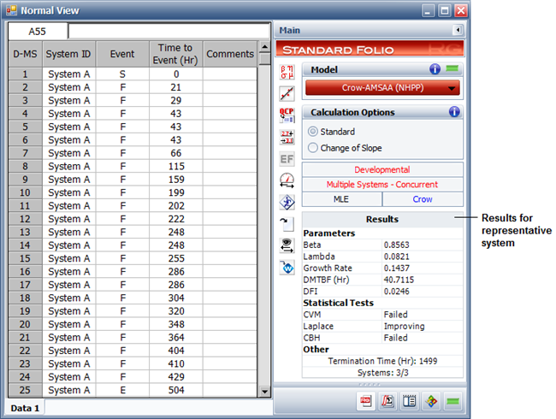The image size is (556, 419).
Task: Click the Calculate icon with Greek letters
Action: click(287, 73)
